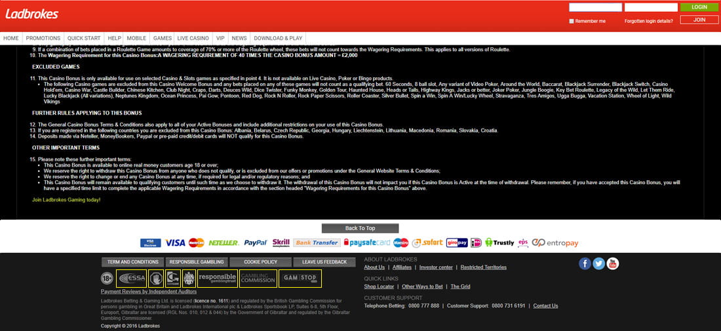Open Other Ways to Bet link
721x331 pixels.
(x=422, y=286)
